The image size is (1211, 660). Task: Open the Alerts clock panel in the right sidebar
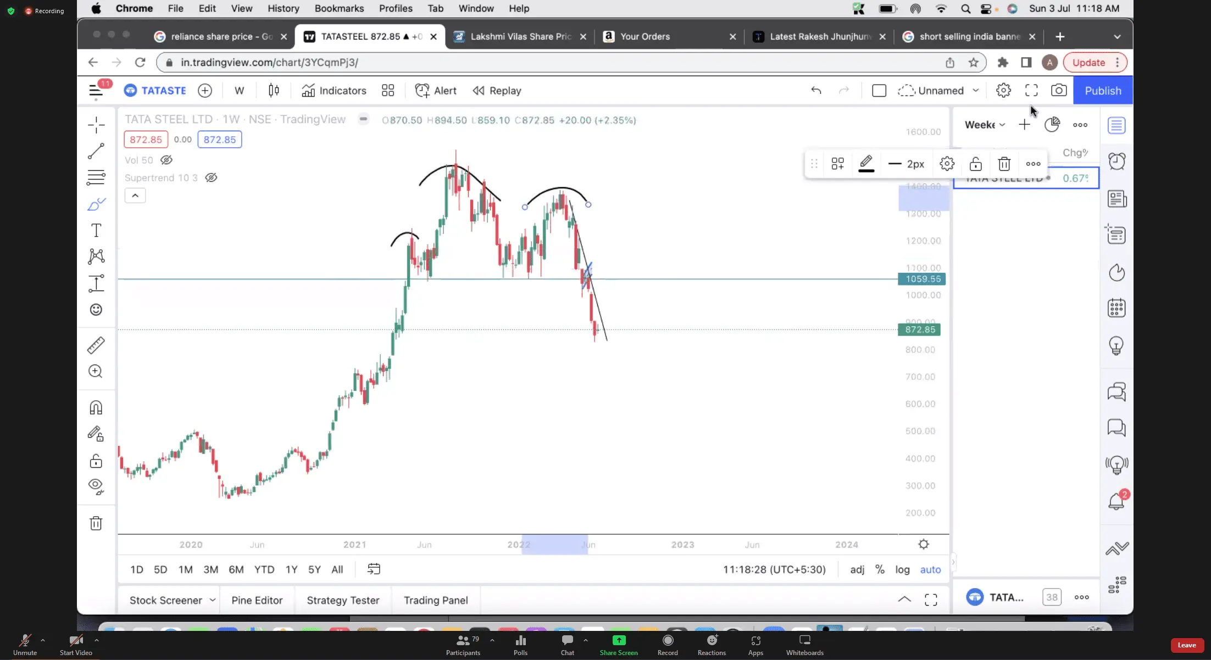click(x=1116, y=161)
